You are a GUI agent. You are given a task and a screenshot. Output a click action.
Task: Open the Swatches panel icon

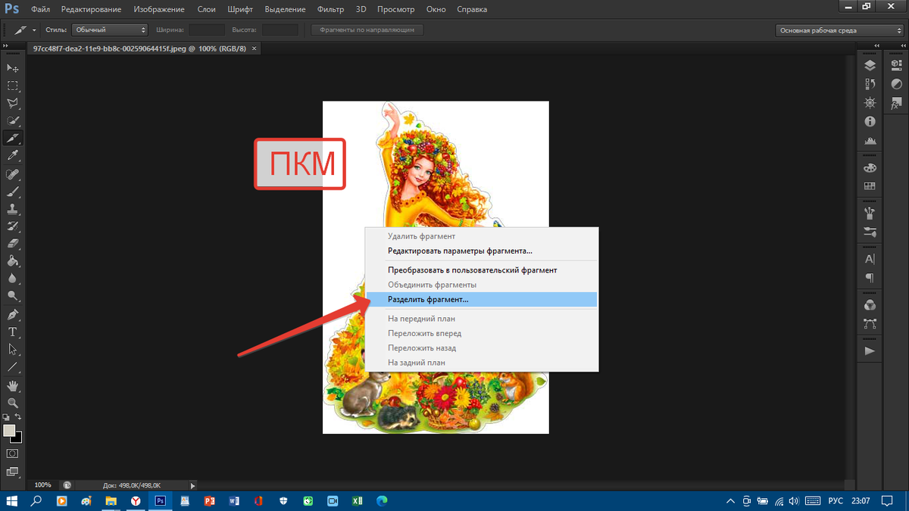(870, 186)
